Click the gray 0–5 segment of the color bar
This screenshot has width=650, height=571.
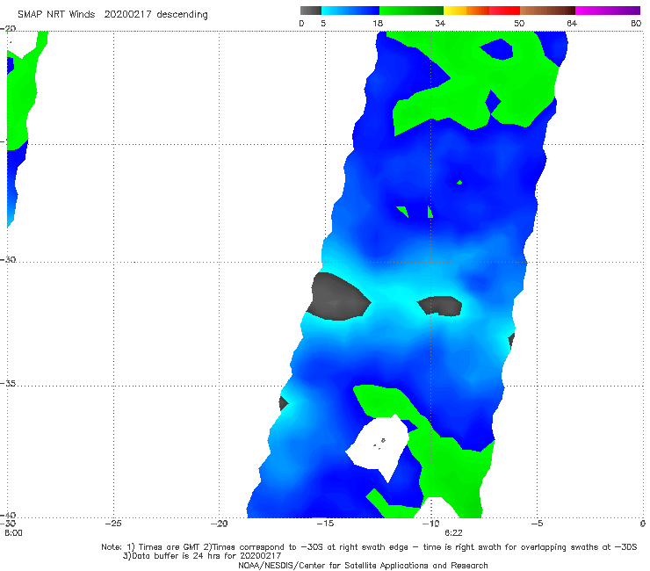click(310, 11)
